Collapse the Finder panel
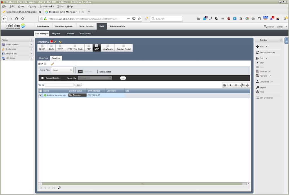Screen dimensions: 289x195 32,40
